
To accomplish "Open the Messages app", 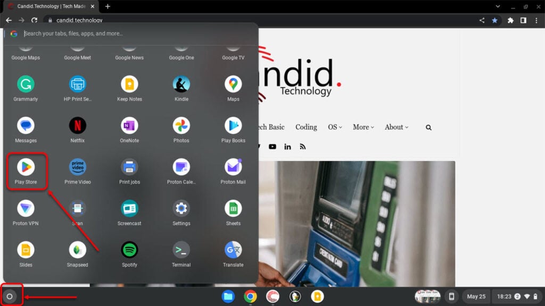I will pyautogui.click(x=26, y=125).
